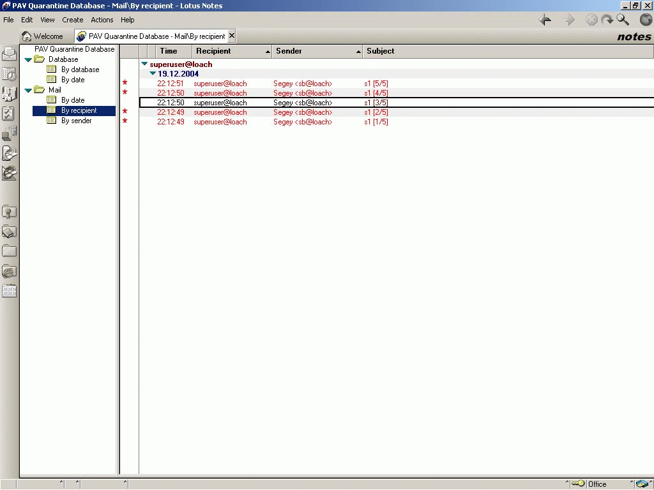Viewport: 654px width, 490px height.
Task: Click star marker on s1 [4/5] row
Action: click(125, 92)
